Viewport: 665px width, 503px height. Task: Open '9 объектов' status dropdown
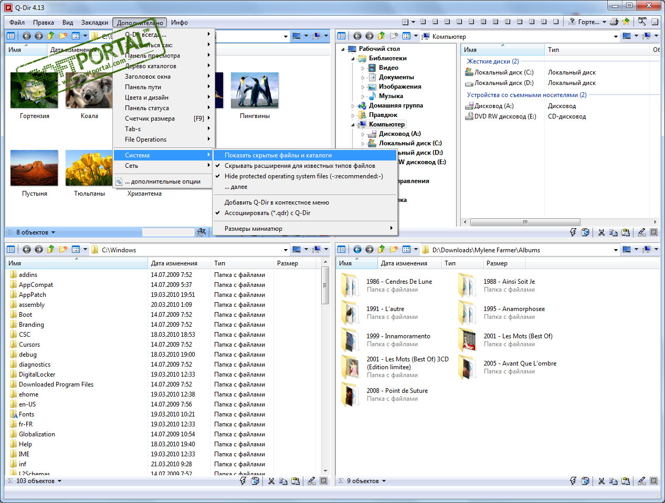(x=384, y=481)
